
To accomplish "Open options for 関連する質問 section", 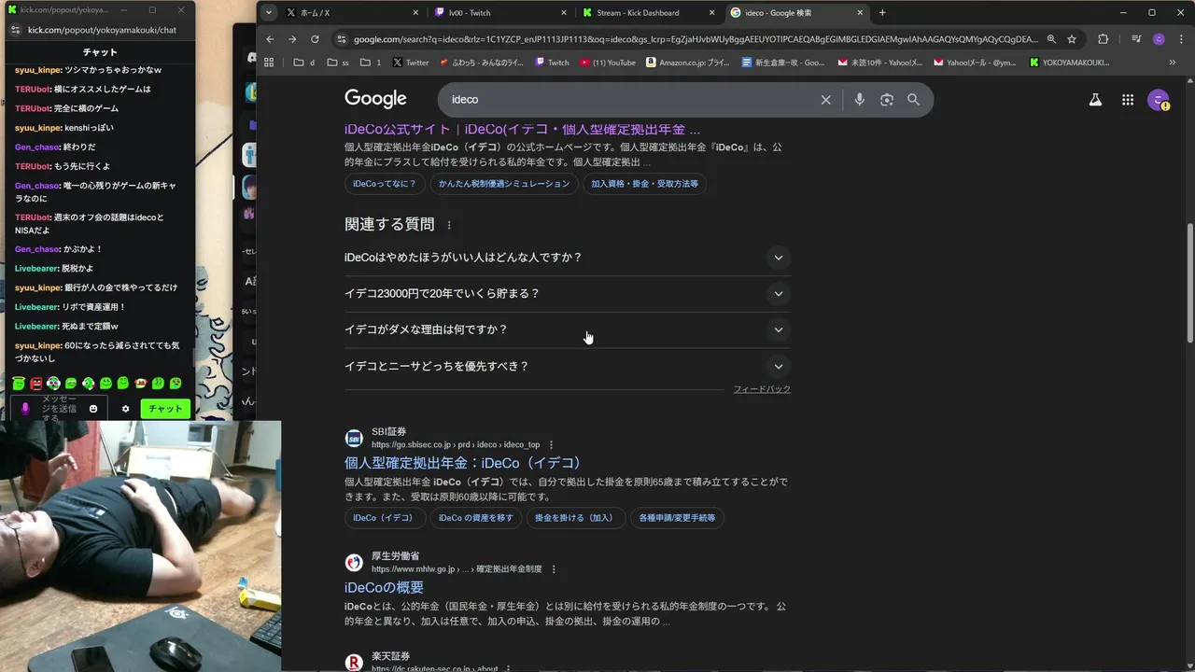I will [449, 225].
